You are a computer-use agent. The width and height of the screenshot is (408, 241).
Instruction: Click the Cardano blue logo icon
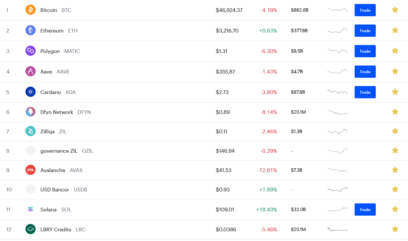31,92
